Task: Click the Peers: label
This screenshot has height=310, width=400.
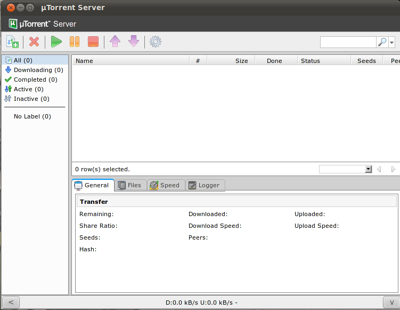Action: click(x=198, y=237)
